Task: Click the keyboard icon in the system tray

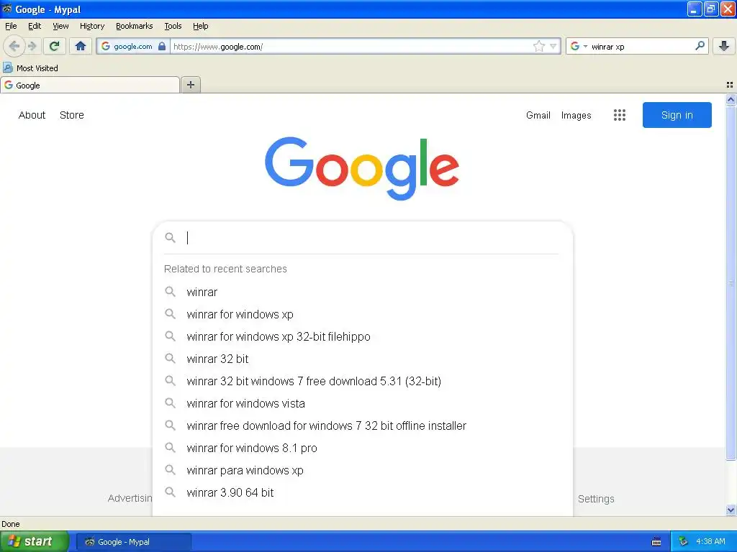Action: (656, 542)
